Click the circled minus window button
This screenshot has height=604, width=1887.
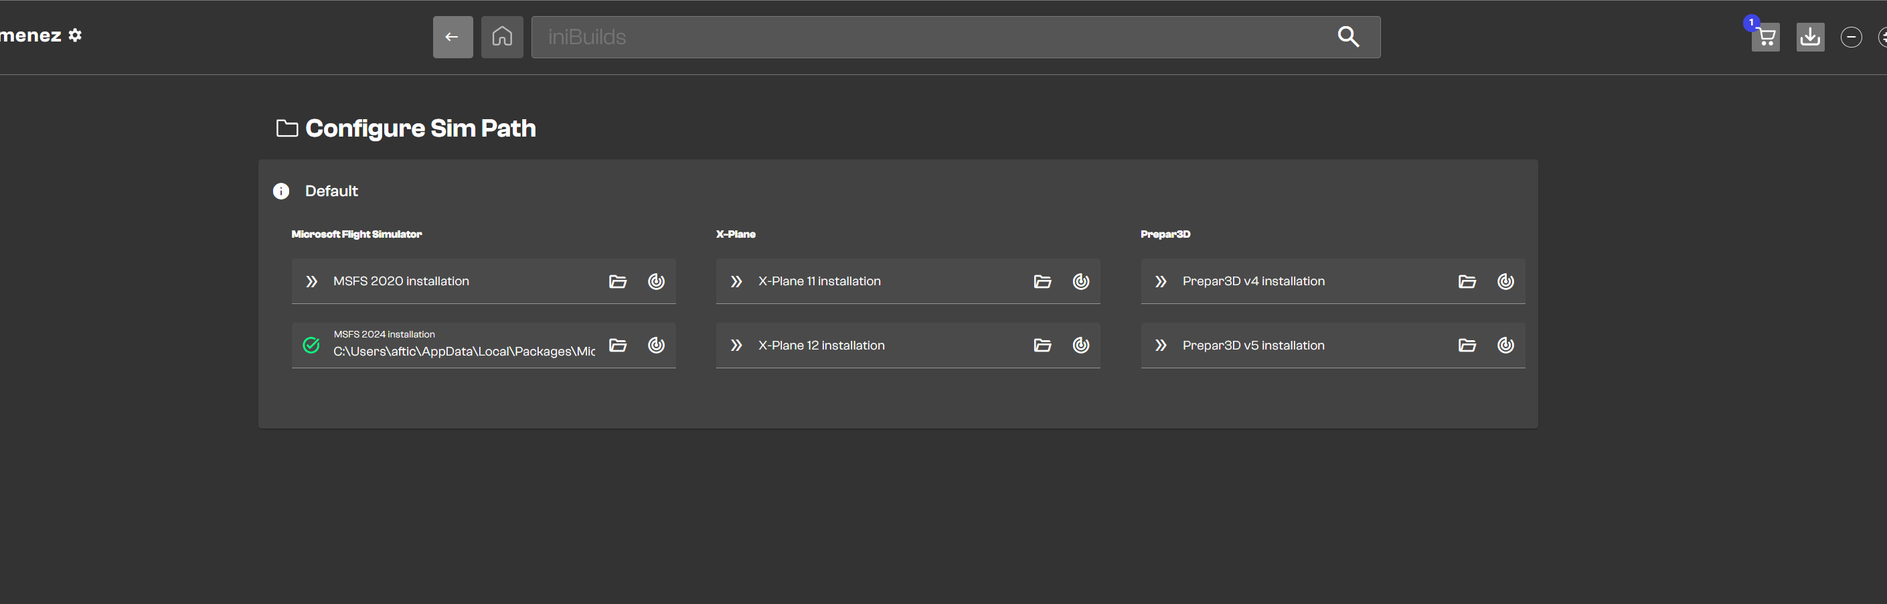click(1851, 37)
